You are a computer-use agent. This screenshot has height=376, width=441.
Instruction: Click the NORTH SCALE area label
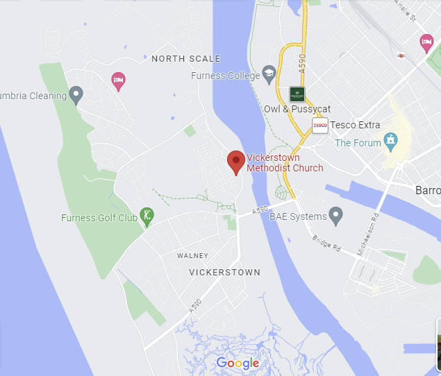point(186,59)
